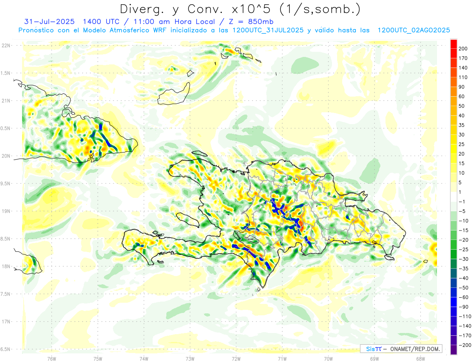Image resolution: width=472 pixels, height=364 pixels.
Task: Click the '-5' colorbar value
Action: [463, 211]
